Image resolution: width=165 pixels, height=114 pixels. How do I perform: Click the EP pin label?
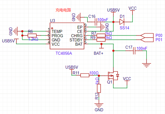pyautogui.click(x=80, y=27)
